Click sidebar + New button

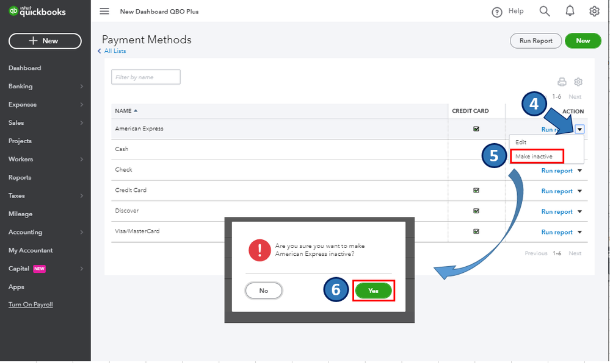tap(45, 41)
